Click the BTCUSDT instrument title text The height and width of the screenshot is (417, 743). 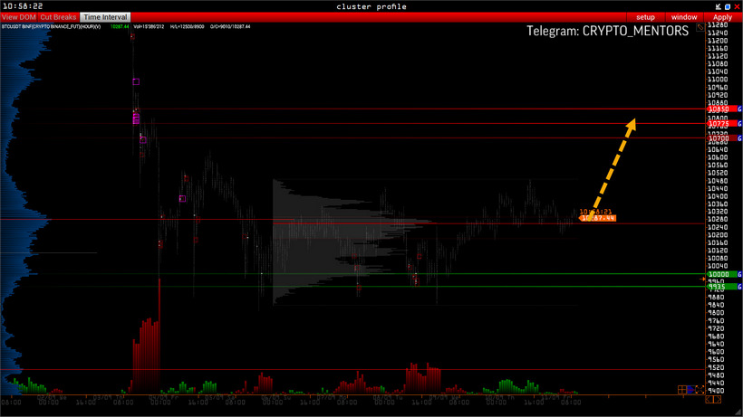[51, 27]
